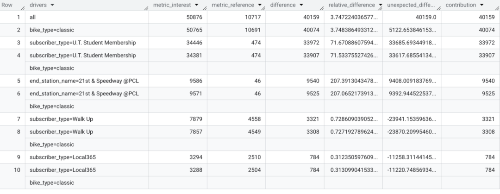The image size is (500, 194).
Task: Click difference value 33907
Action: tap(311, 56)
